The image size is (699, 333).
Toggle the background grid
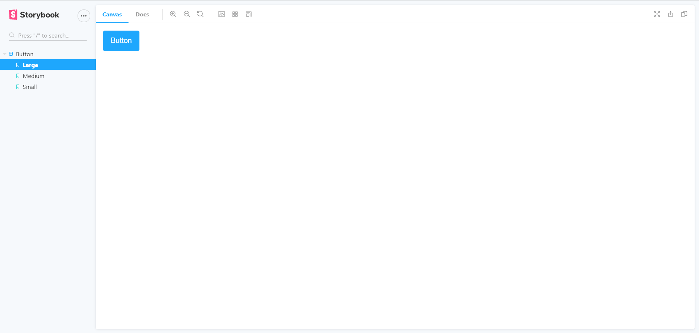[x=235, y=14]
